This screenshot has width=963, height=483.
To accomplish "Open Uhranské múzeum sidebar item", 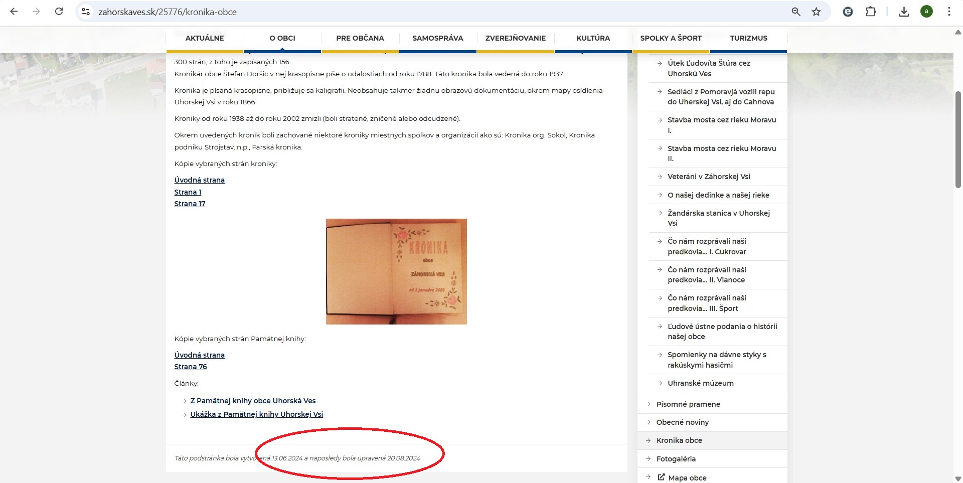I will (x=700, y=383).
